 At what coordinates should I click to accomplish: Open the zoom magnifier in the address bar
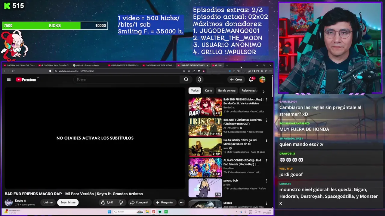click(x=184, y=71)
